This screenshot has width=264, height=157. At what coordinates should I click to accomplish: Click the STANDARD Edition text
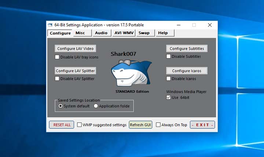coord(132,91)
